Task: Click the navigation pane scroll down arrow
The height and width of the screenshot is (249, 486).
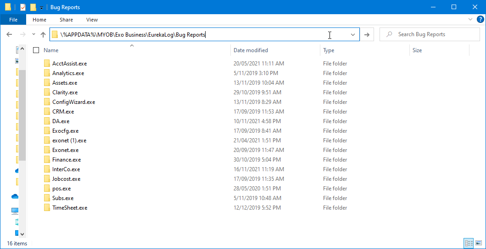Action: (23, 235)
